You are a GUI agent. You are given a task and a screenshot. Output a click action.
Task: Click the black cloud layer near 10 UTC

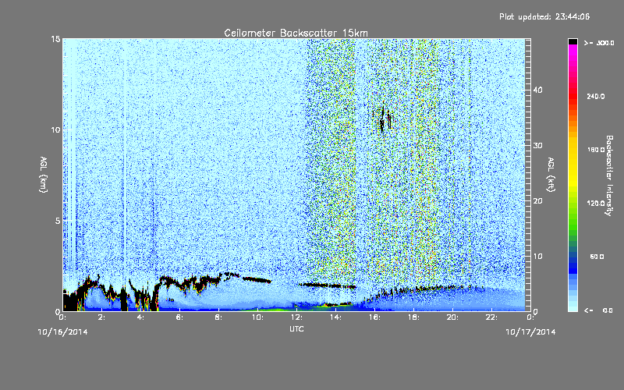pyautogui.click(x=257, y=280)
